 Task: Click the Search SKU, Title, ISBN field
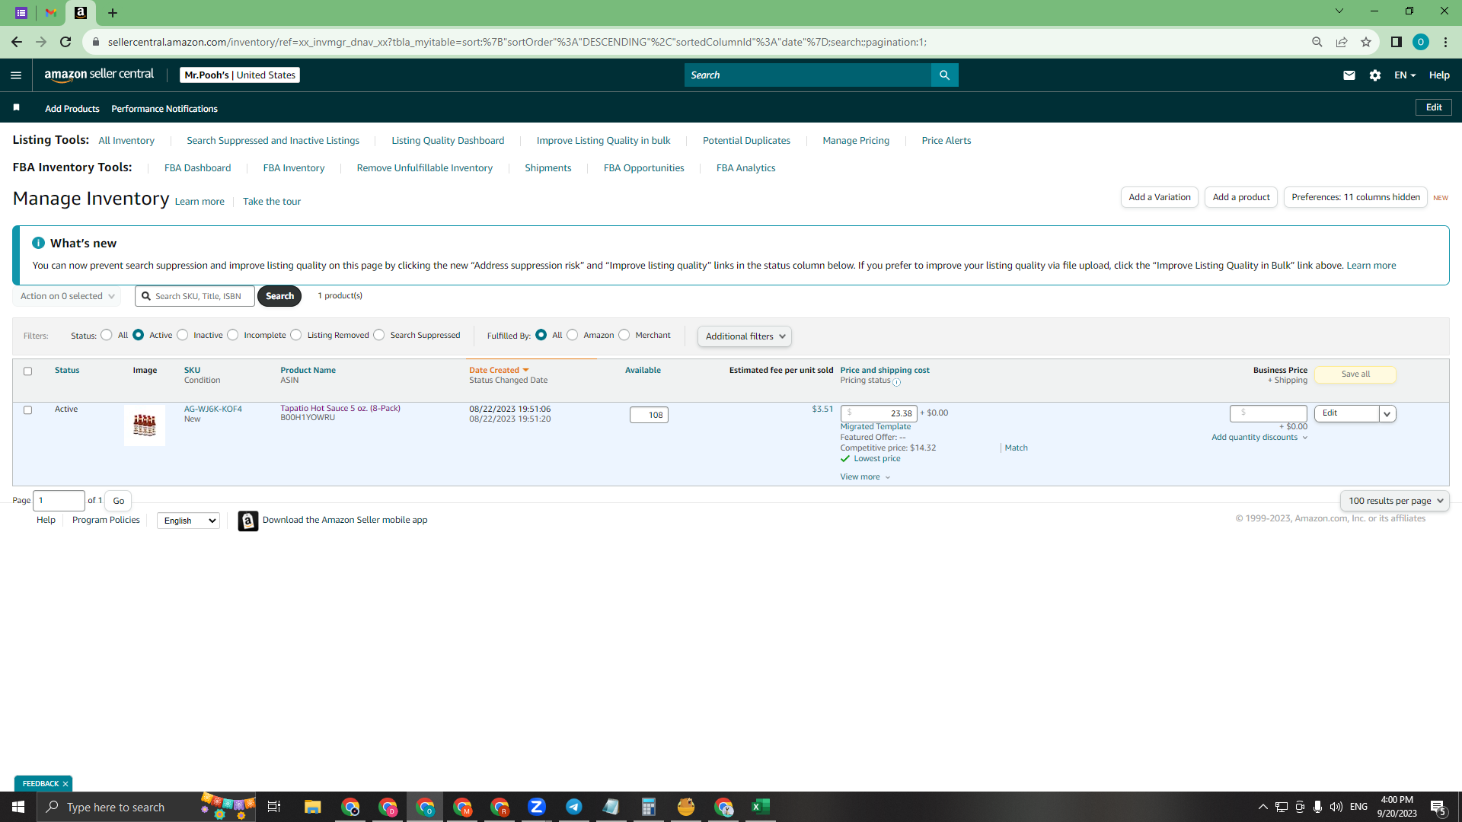click(x=195, y=296)
